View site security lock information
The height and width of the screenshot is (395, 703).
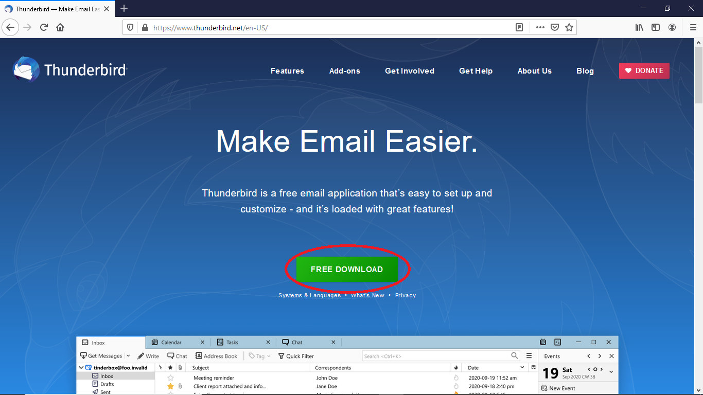click(145, 28)
